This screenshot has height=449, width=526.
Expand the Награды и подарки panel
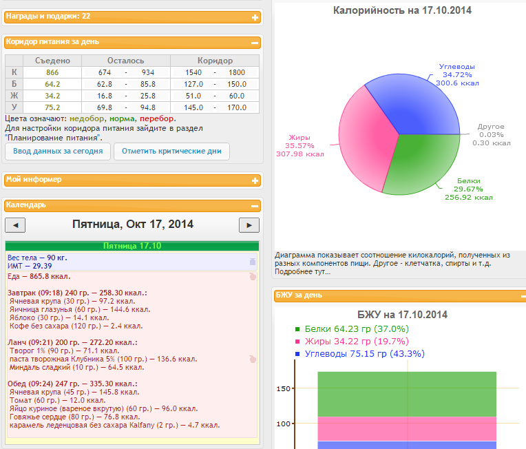pos(255,17)
